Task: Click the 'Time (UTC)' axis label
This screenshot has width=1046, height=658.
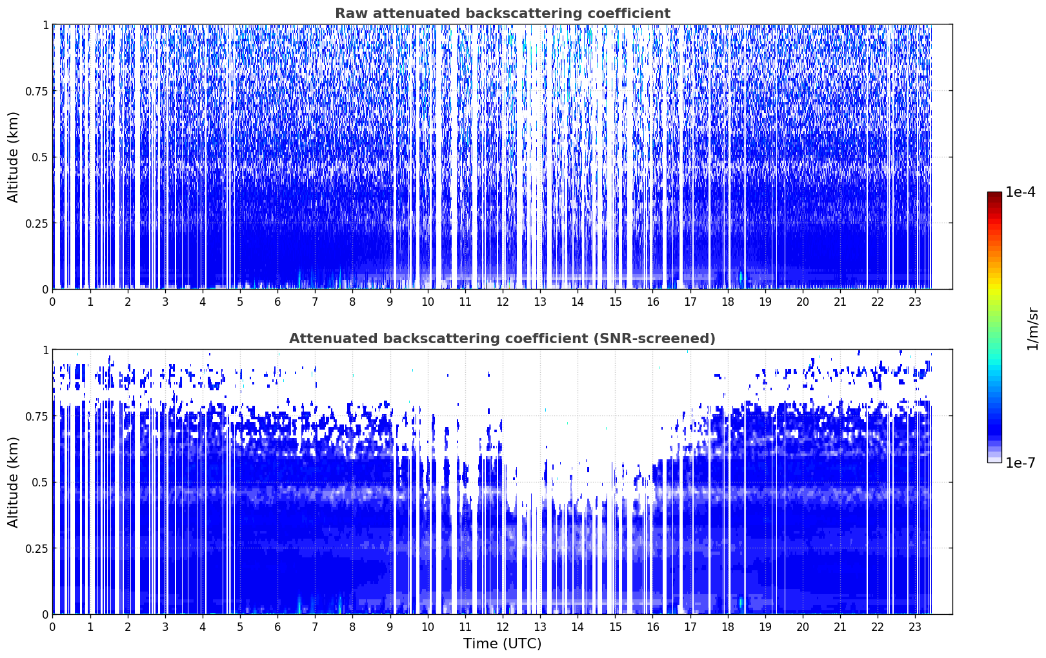Action: click(x=502, y=644)
